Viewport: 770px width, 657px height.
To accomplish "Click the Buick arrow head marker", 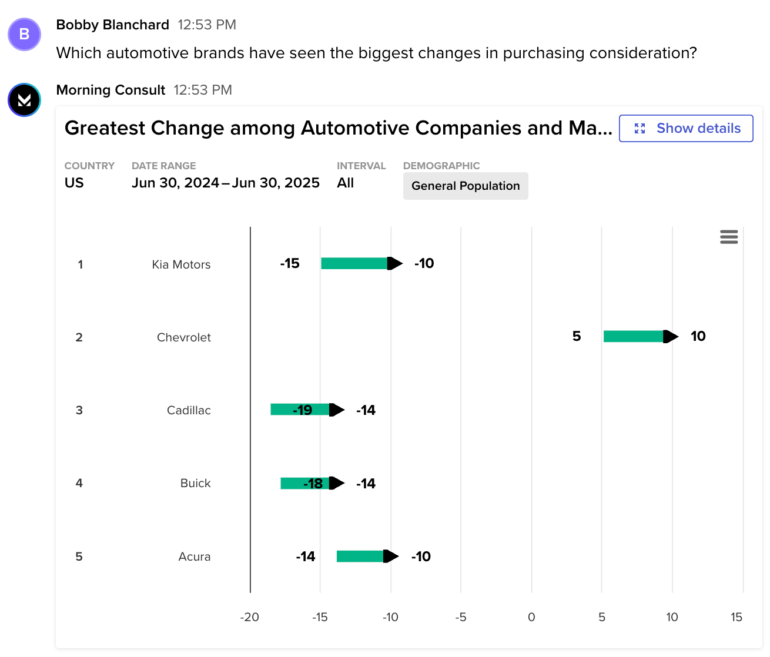I will (337, 483).
